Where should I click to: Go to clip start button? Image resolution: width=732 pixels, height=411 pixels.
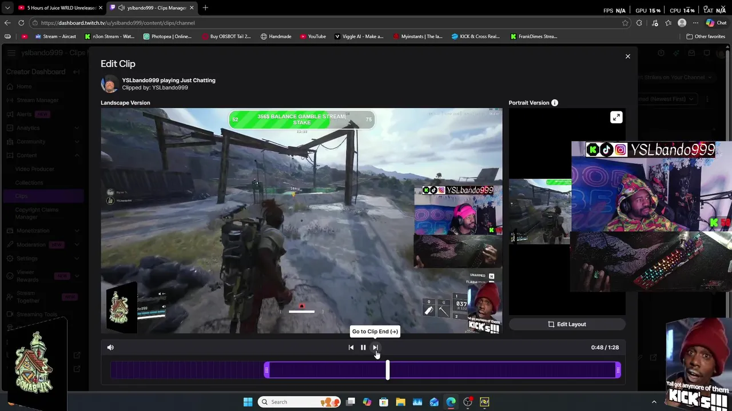tap(351, 348)
